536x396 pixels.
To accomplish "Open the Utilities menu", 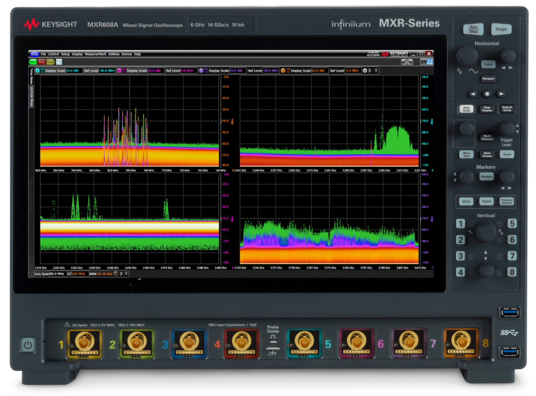I will click(114, 54).
